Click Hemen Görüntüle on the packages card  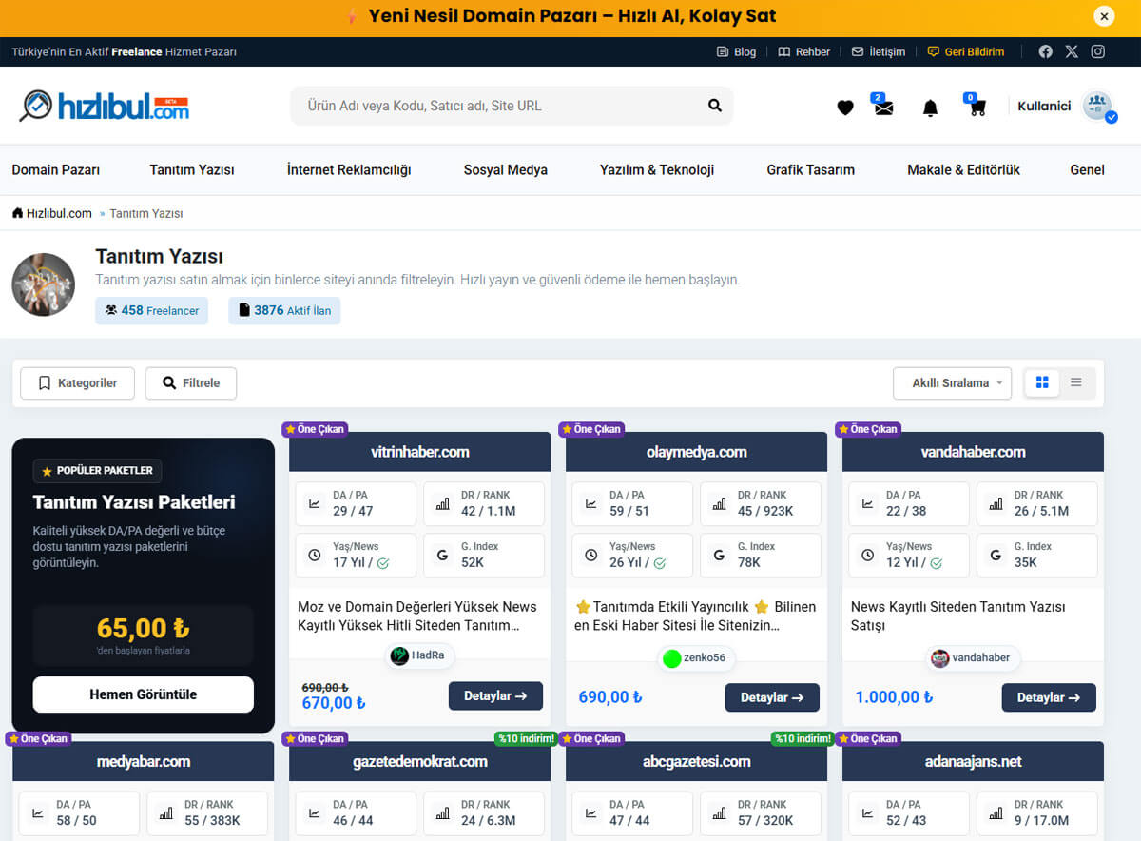pyautogui.click(x=143, y=694)
